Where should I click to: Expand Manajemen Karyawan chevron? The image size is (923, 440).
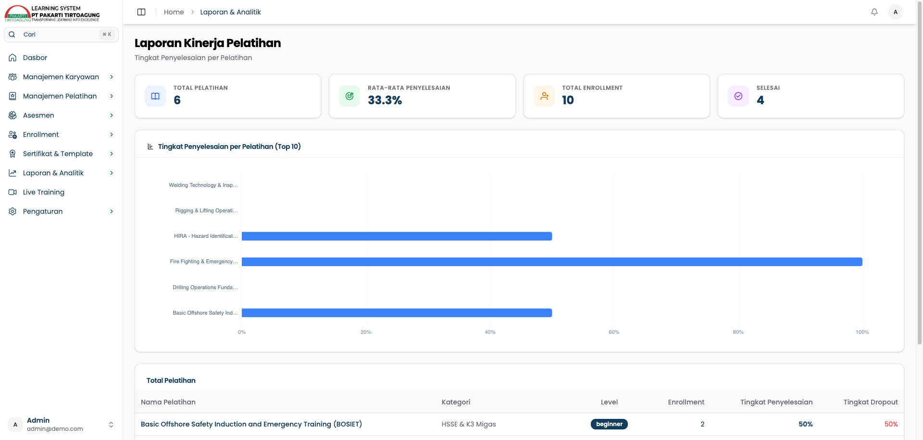click(112, 77)
